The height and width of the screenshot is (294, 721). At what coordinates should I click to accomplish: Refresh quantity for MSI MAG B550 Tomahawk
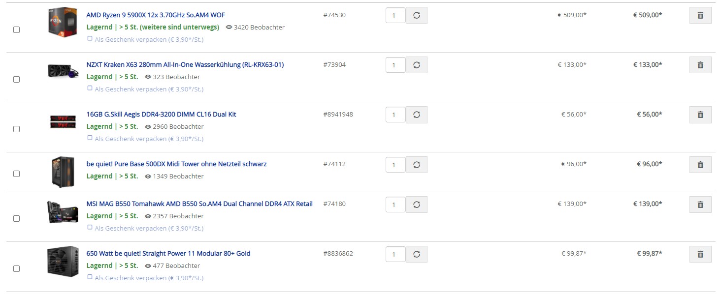click(x=416, y=204)
